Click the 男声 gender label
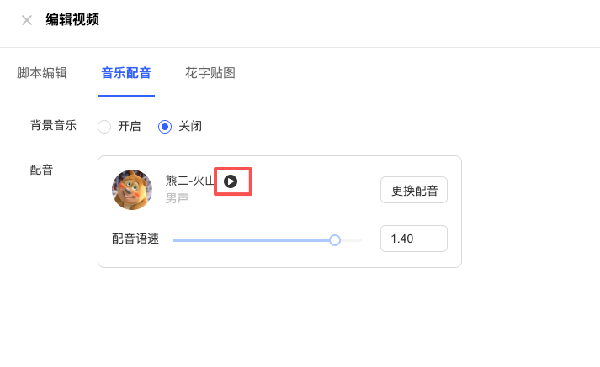The image size is (600, 367). point(177,198)
